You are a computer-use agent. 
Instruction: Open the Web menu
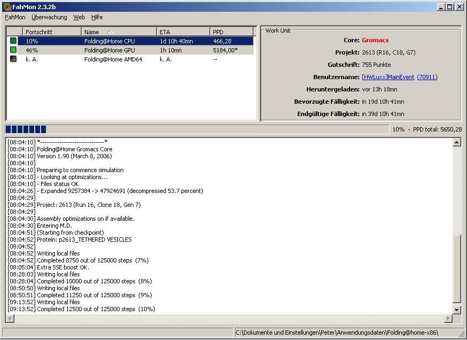pyautogui.click(x=79, y=17)
